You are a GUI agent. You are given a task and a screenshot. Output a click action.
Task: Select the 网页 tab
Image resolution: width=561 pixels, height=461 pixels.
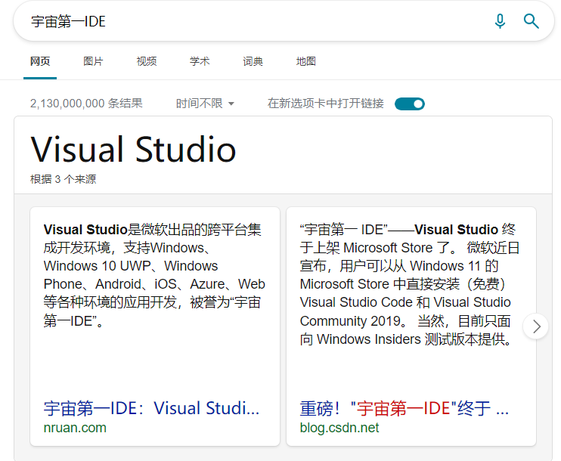point(40,61)
